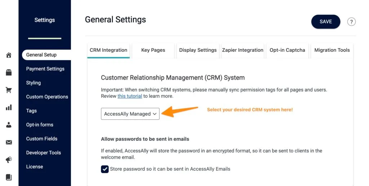Open the Zapier Integration tab

243,50
